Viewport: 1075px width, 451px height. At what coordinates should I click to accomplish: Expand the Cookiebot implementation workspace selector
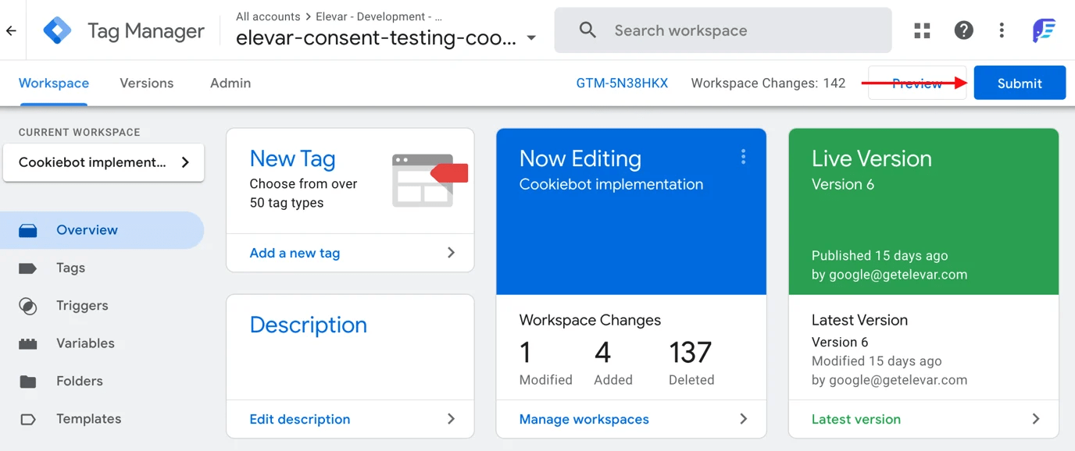point(103,162)
